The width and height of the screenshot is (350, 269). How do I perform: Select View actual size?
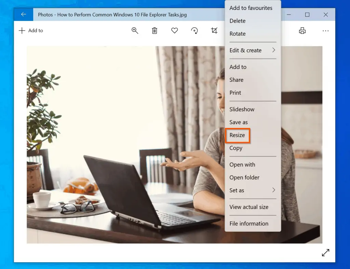(253, 207)
